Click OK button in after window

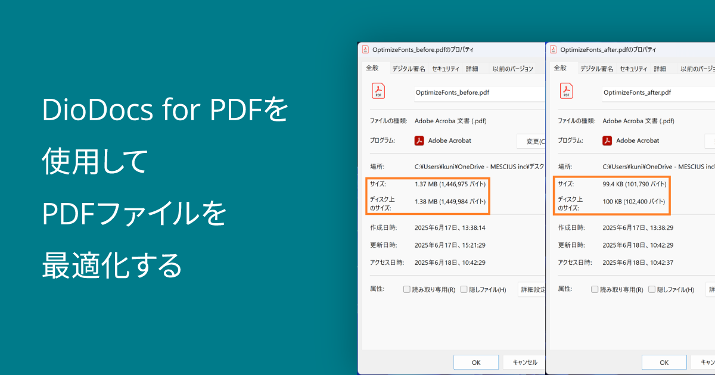tap(664, 362)
